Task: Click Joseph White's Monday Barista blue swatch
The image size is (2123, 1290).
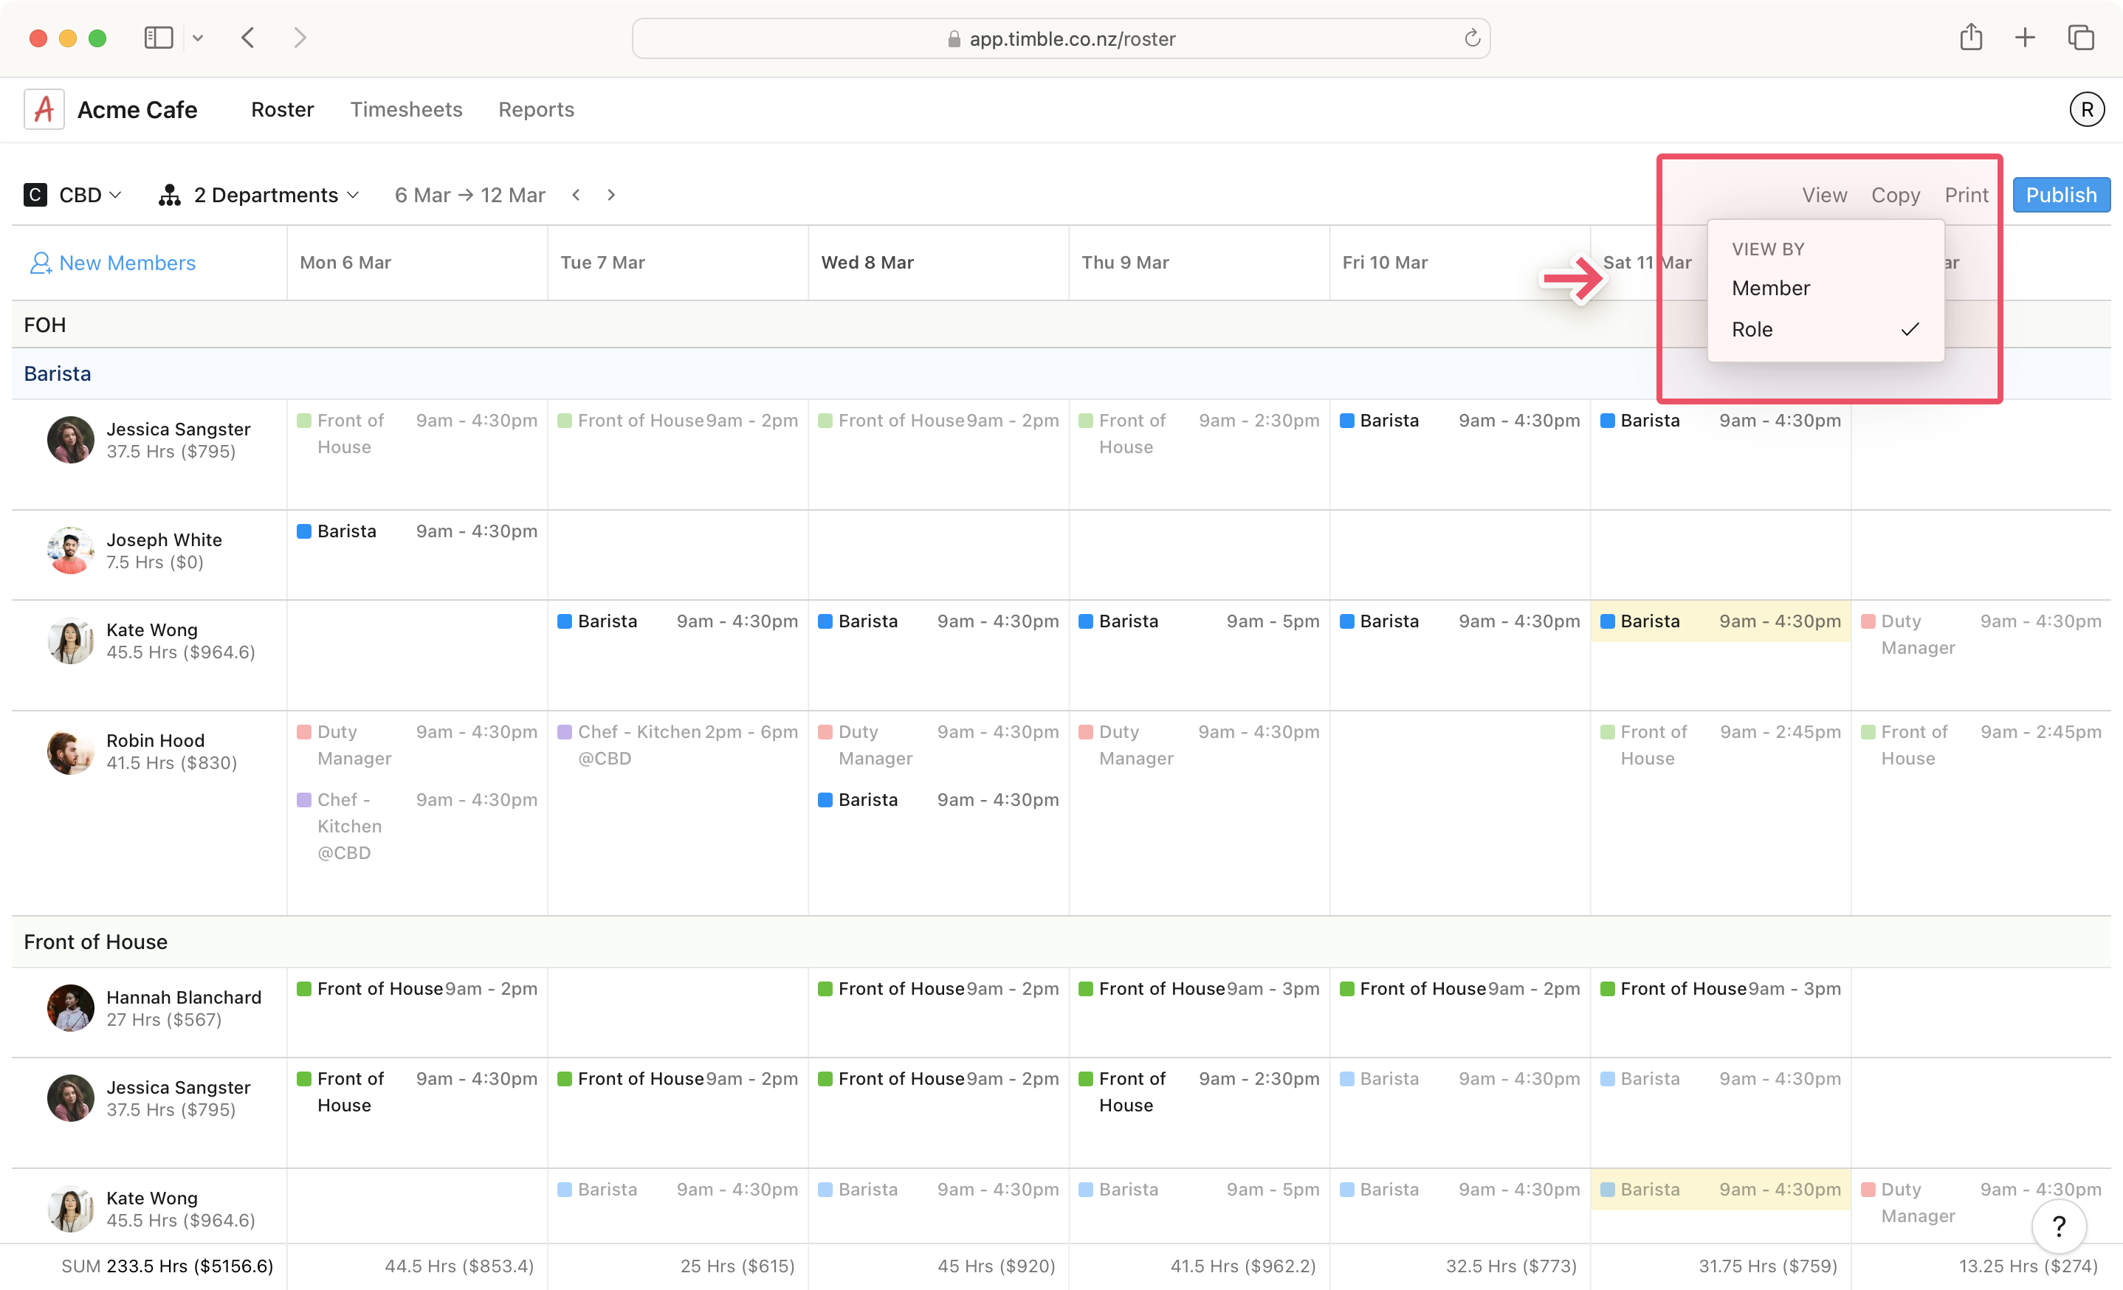Action: (x=304, y=531)
